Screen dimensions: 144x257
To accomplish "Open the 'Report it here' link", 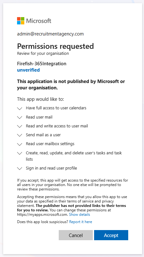I will [x=81, y=222].
